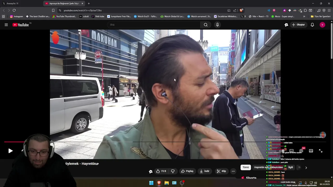The width and height of the screenshot is (333, 187).
Task: Open Shorts section heading
Action: coord(251,178)
